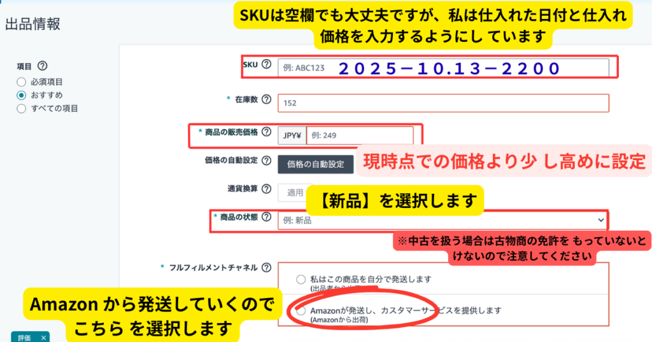Viewport: 652px width, 342px height.
Task: Click the help icon next to 項目
Action: point(43,66)
